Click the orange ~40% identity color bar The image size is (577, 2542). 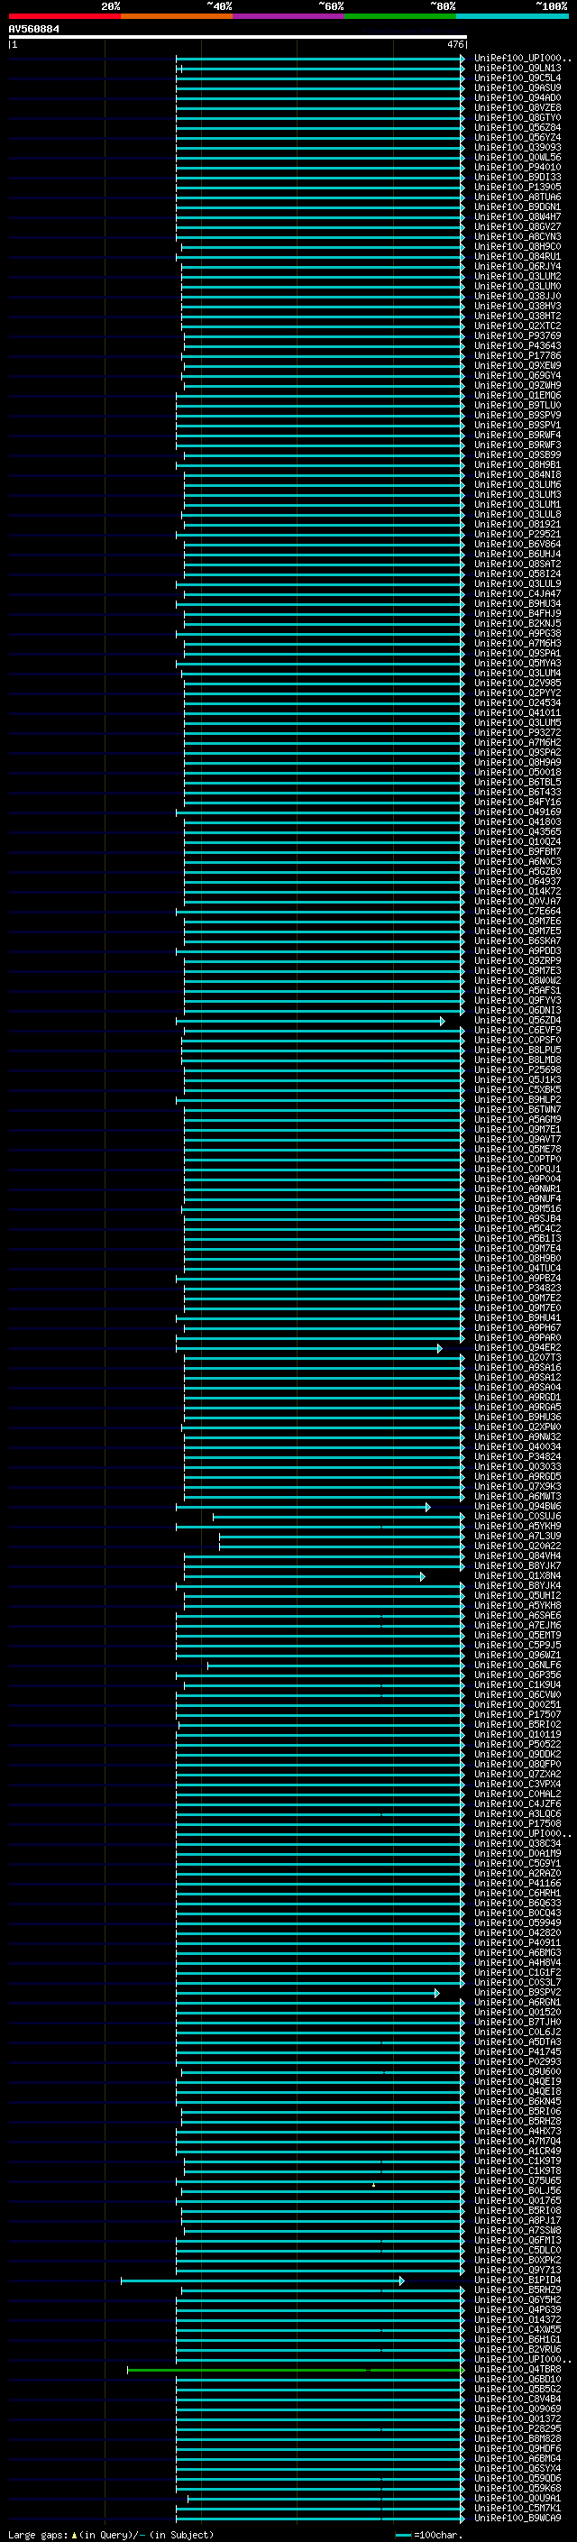click(x=177, y=16)
